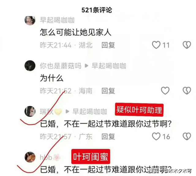Like the '为什么' comment
This screenshot has width=196, height=176.
tap(165, 90)
